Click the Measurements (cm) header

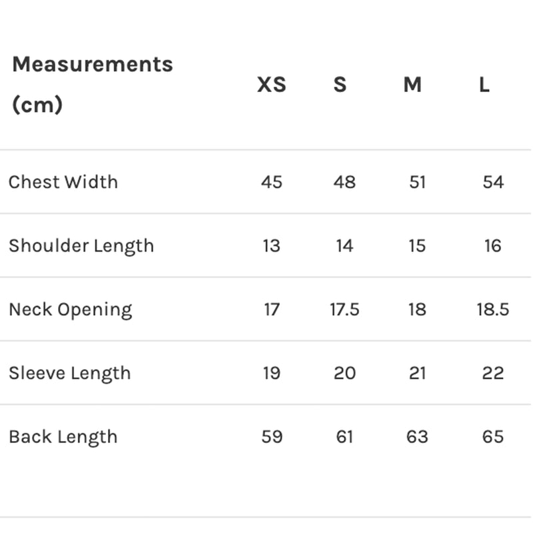coord(92,84)
